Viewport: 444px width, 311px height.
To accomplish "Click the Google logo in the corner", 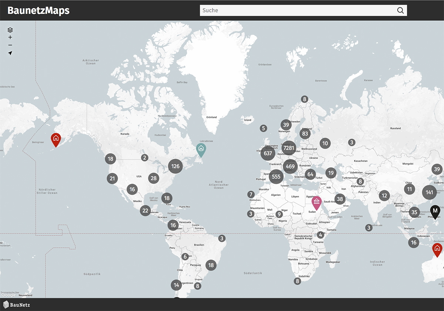I will pos(8,295).
